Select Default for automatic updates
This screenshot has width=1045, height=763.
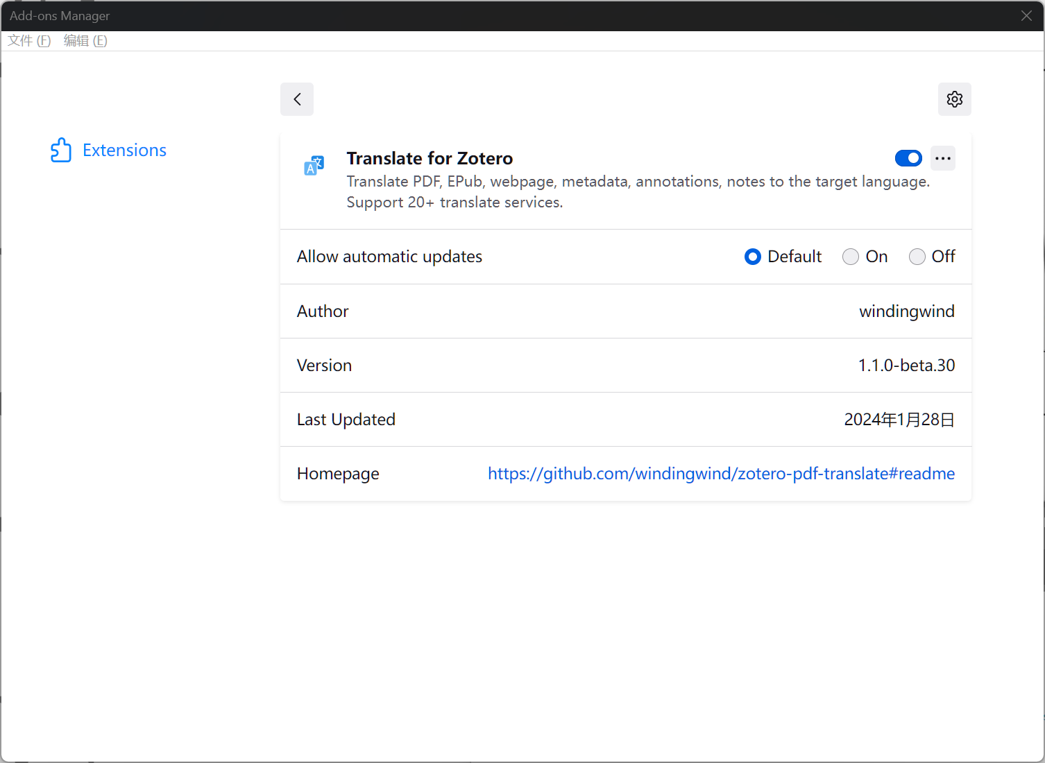pyautogui.click(x=753, y=257)
